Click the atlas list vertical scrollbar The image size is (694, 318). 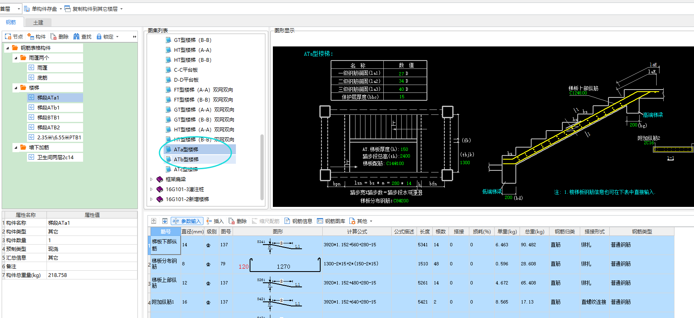point(262,167)
